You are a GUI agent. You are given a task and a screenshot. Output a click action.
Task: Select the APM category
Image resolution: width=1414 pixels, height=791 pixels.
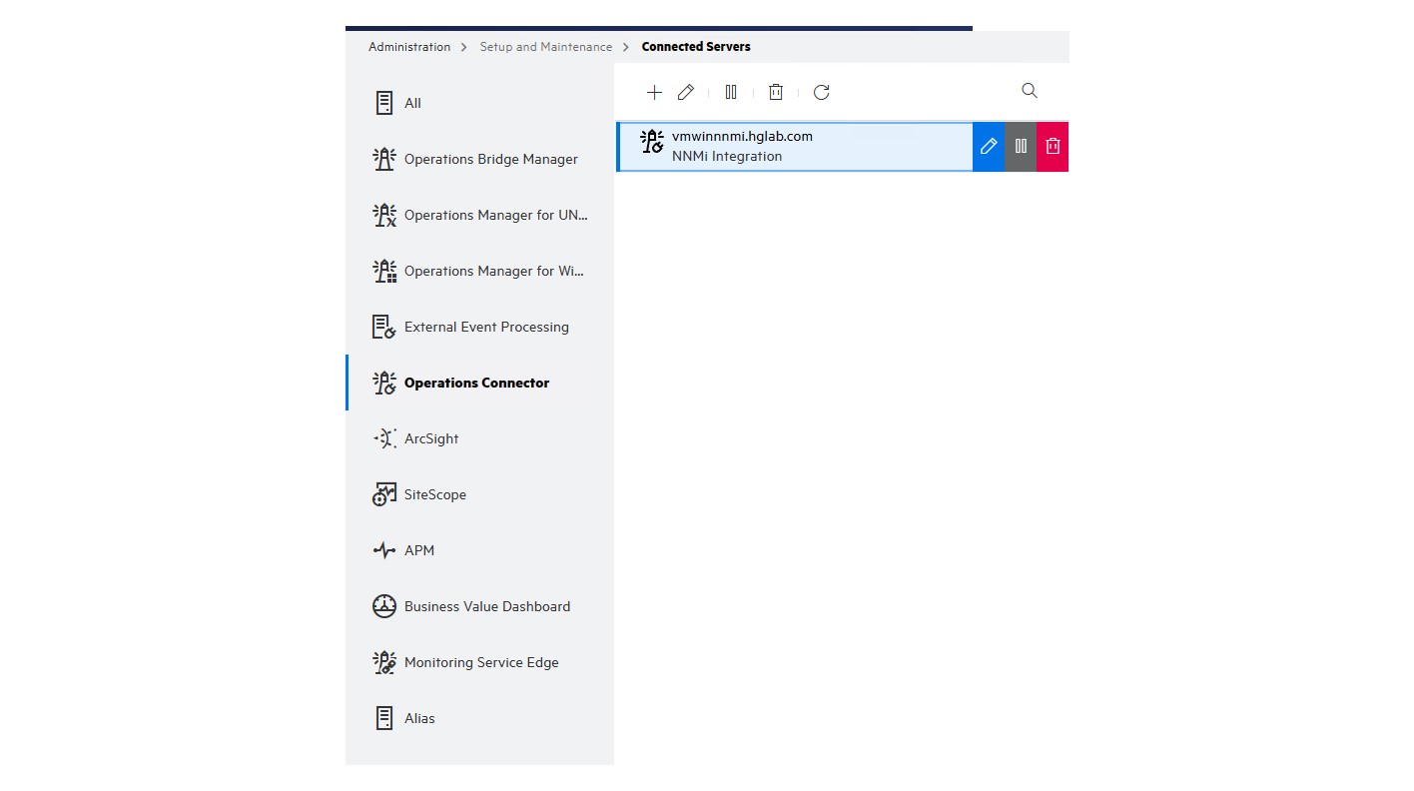[x=480, y=550]
